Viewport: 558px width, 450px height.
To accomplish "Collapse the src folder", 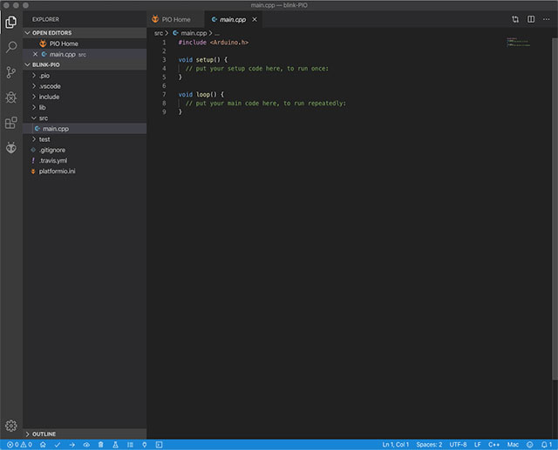I will [43, 118].
